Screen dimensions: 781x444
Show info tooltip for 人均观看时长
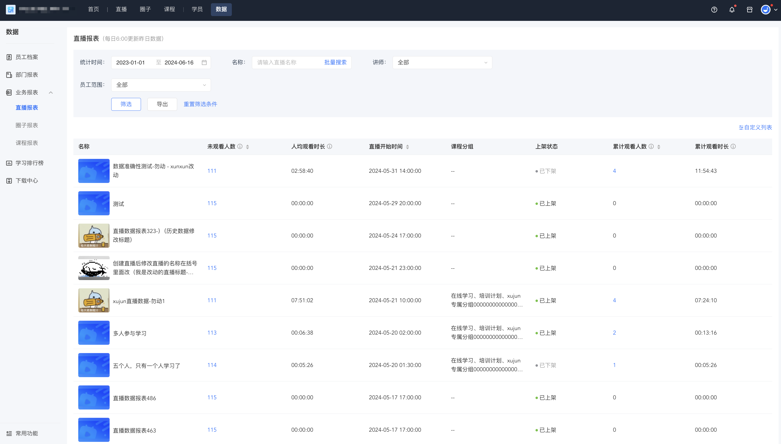pos(330,147)
